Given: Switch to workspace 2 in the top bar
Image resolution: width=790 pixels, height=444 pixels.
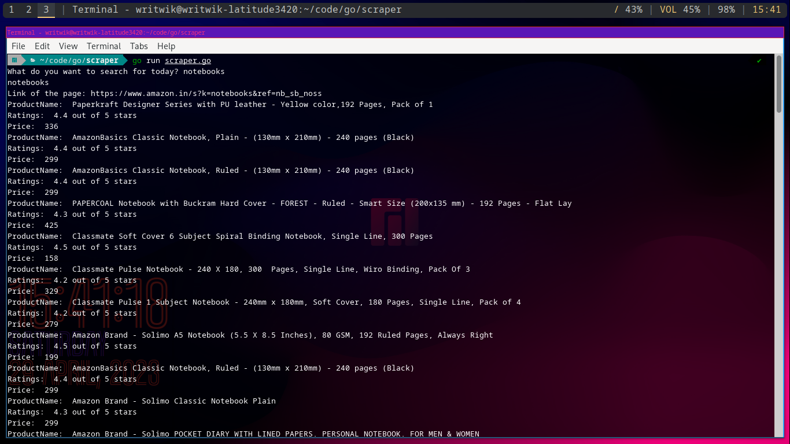Looking at the screenshot, I should click(28, 9).
